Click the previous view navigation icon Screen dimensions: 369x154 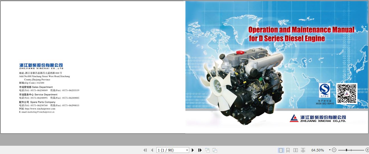point(207,150)
